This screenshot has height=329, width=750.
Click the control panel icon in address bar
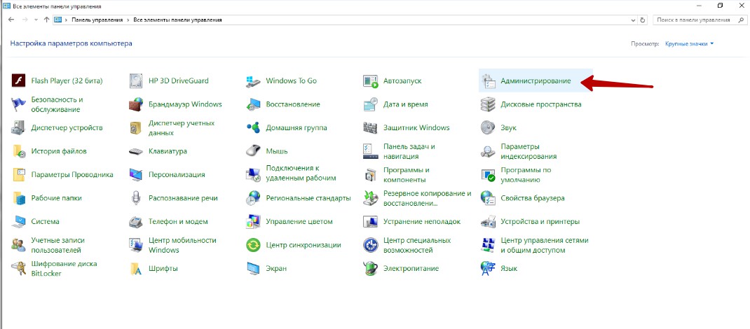(x=58, y=20)
